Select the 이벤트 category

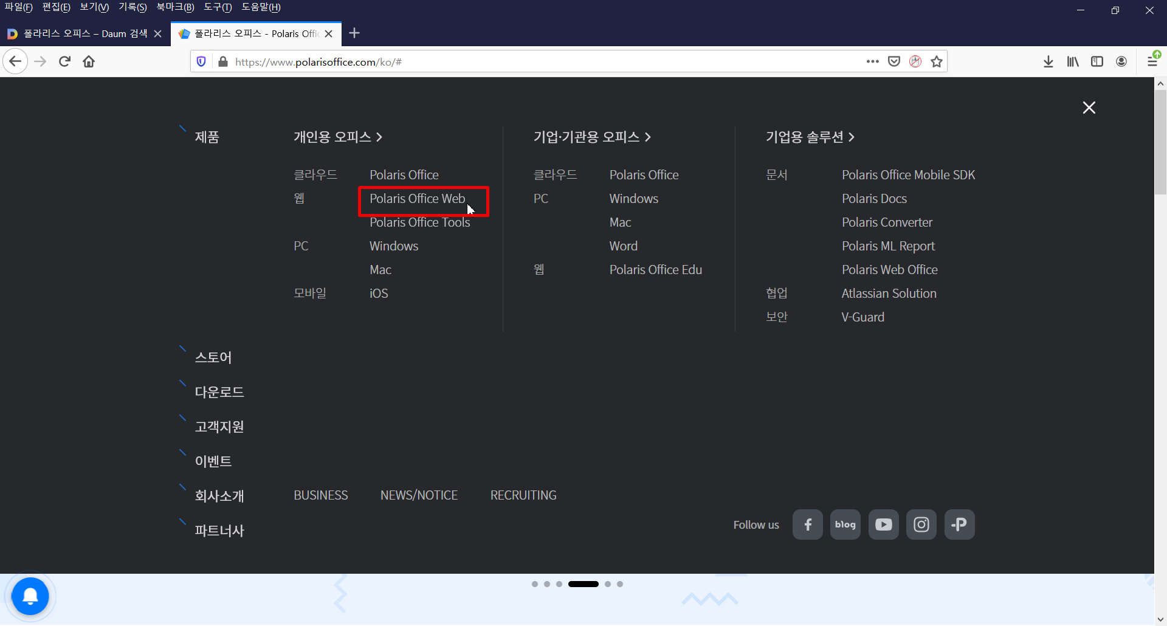tap(213, 461)
